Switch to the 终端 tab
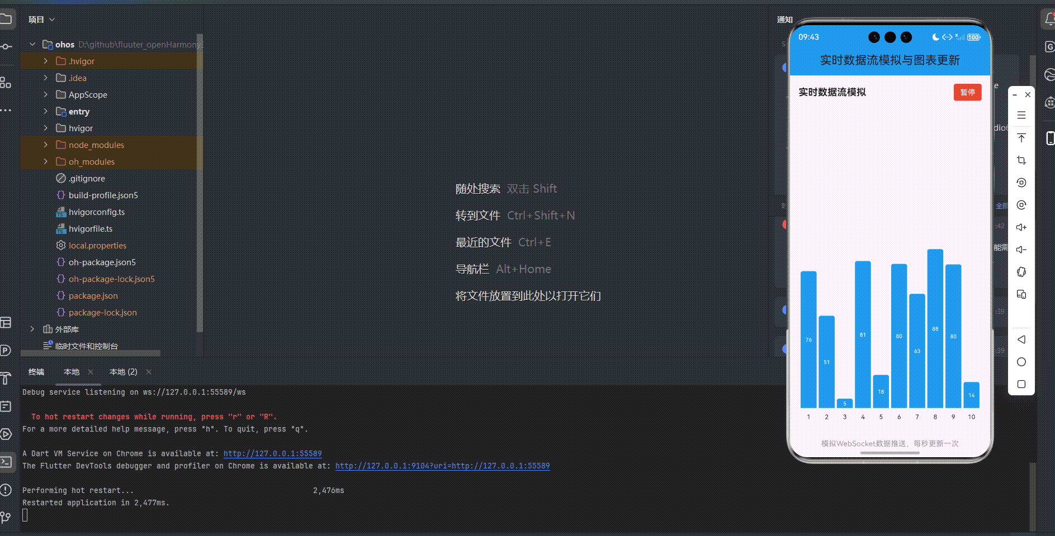The height and width of the screenshot is (536, 1055). click(36, 371)
